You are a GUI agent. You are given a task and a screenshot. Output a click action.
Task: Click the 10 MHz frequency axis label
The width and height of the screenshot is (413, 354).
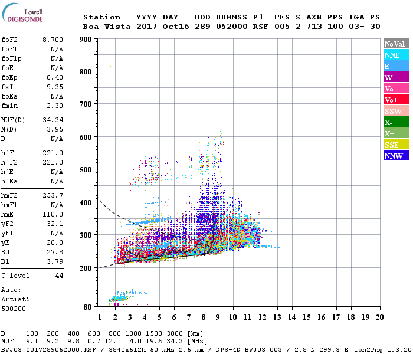pos(233,317)
